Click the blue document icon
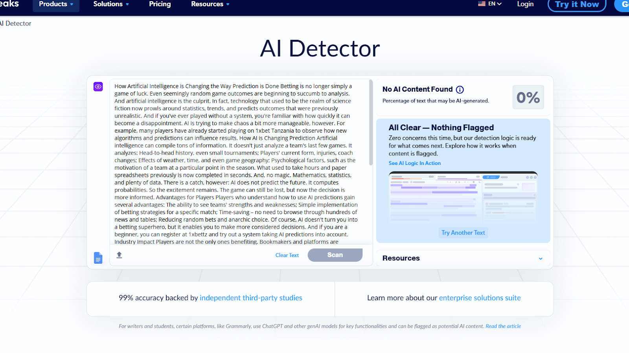The height and width of the screenshot is (353, 629). coord(98,258)
